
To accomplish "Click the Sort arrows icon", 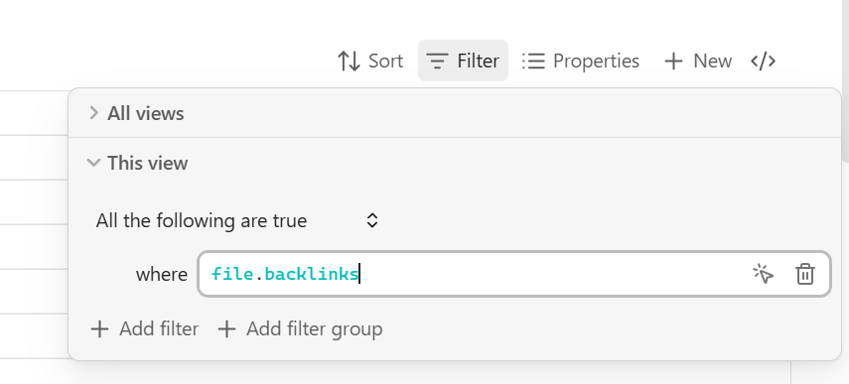I will [350, 62].
